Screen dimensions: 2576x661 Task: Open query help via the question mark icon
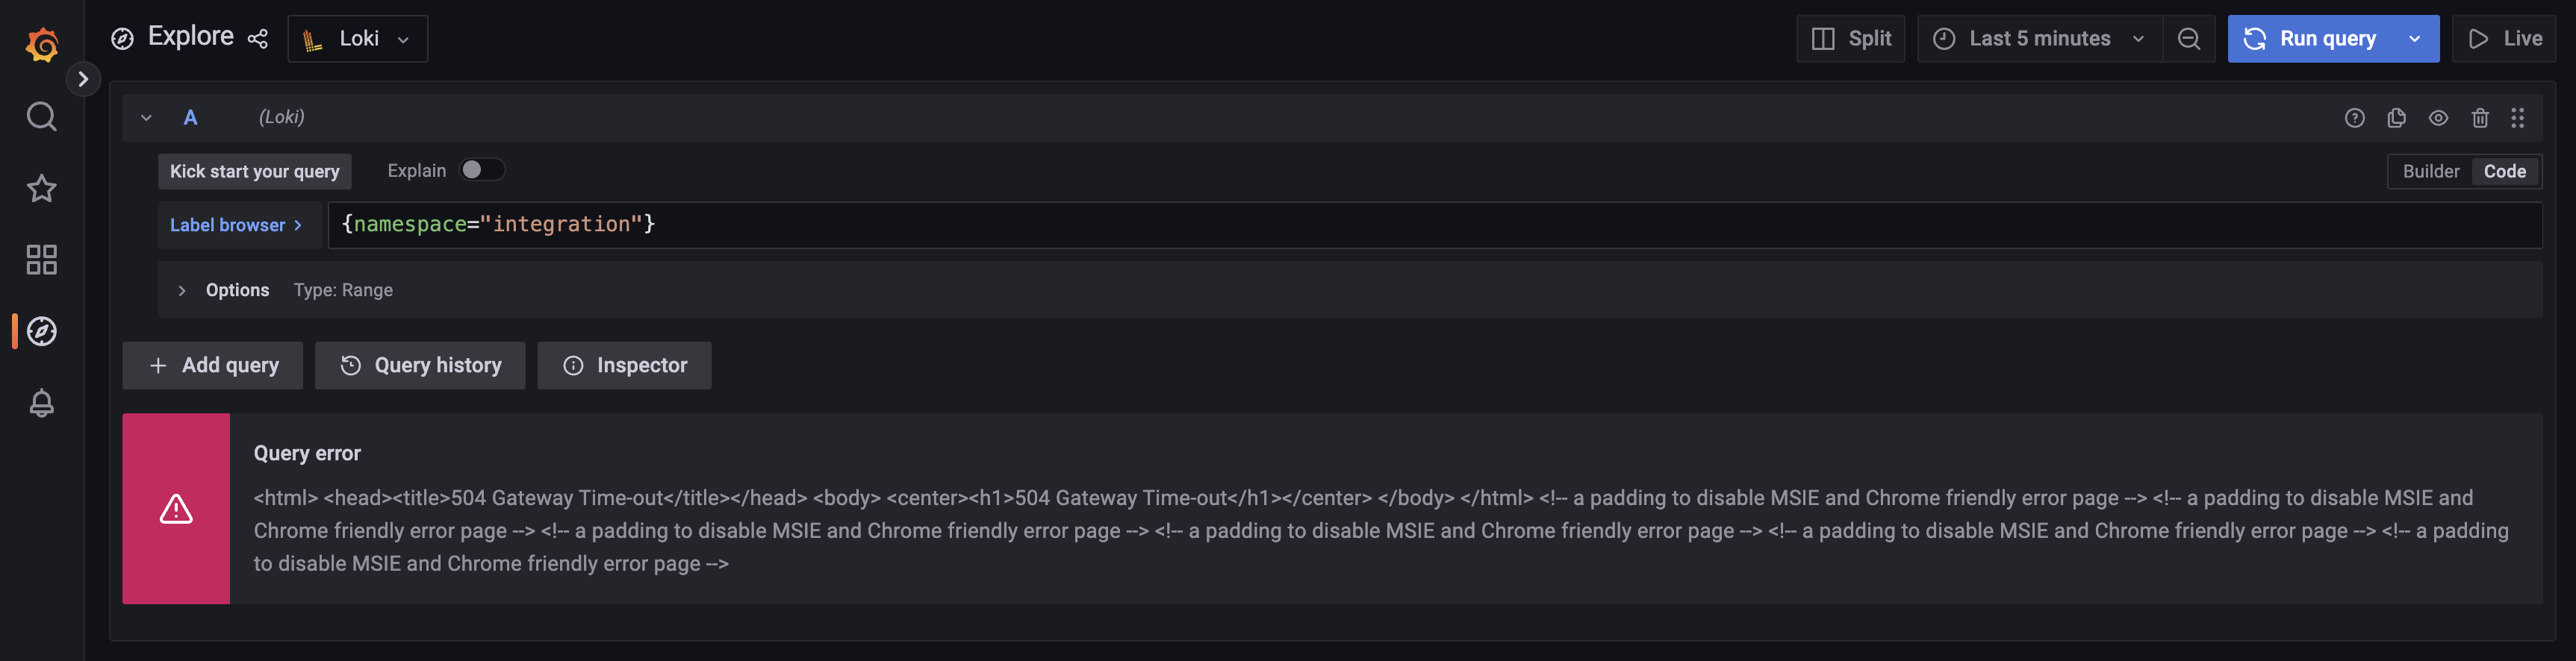click(x=2354, y=117)
